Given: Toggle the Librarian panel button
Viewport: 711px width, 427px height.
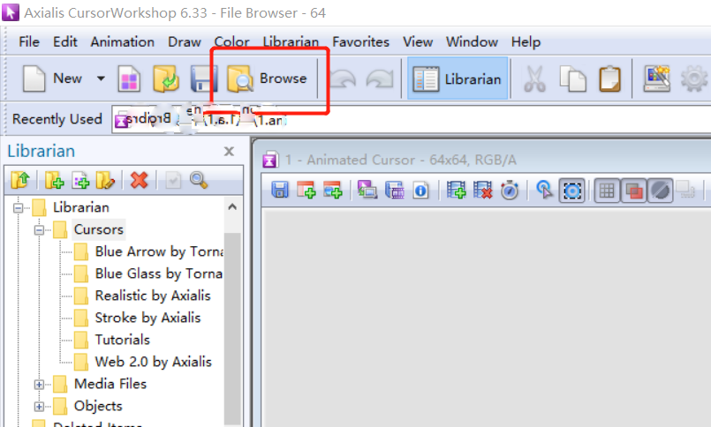Looking at the screenshot, I should tap(458, 79).
